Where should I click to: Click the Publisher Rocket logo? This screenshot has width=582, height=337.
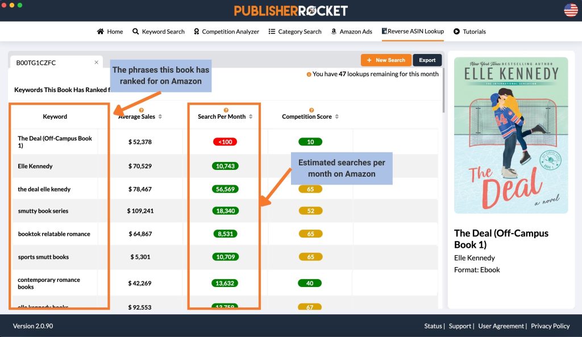[290, 11]
